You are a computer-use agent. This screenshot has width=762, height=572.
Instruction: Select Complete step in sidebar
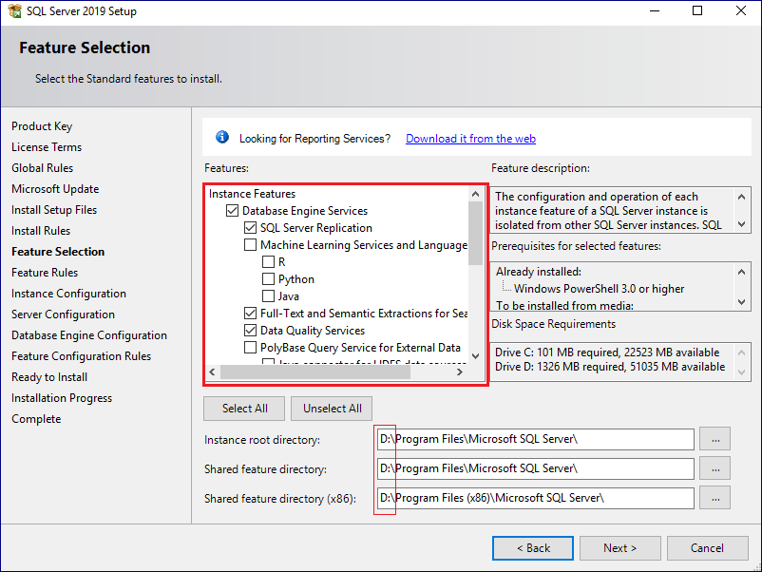[x=36, y=419]
